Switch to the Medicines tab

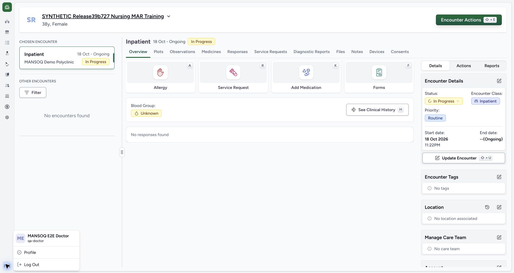(x=211, y=52)
